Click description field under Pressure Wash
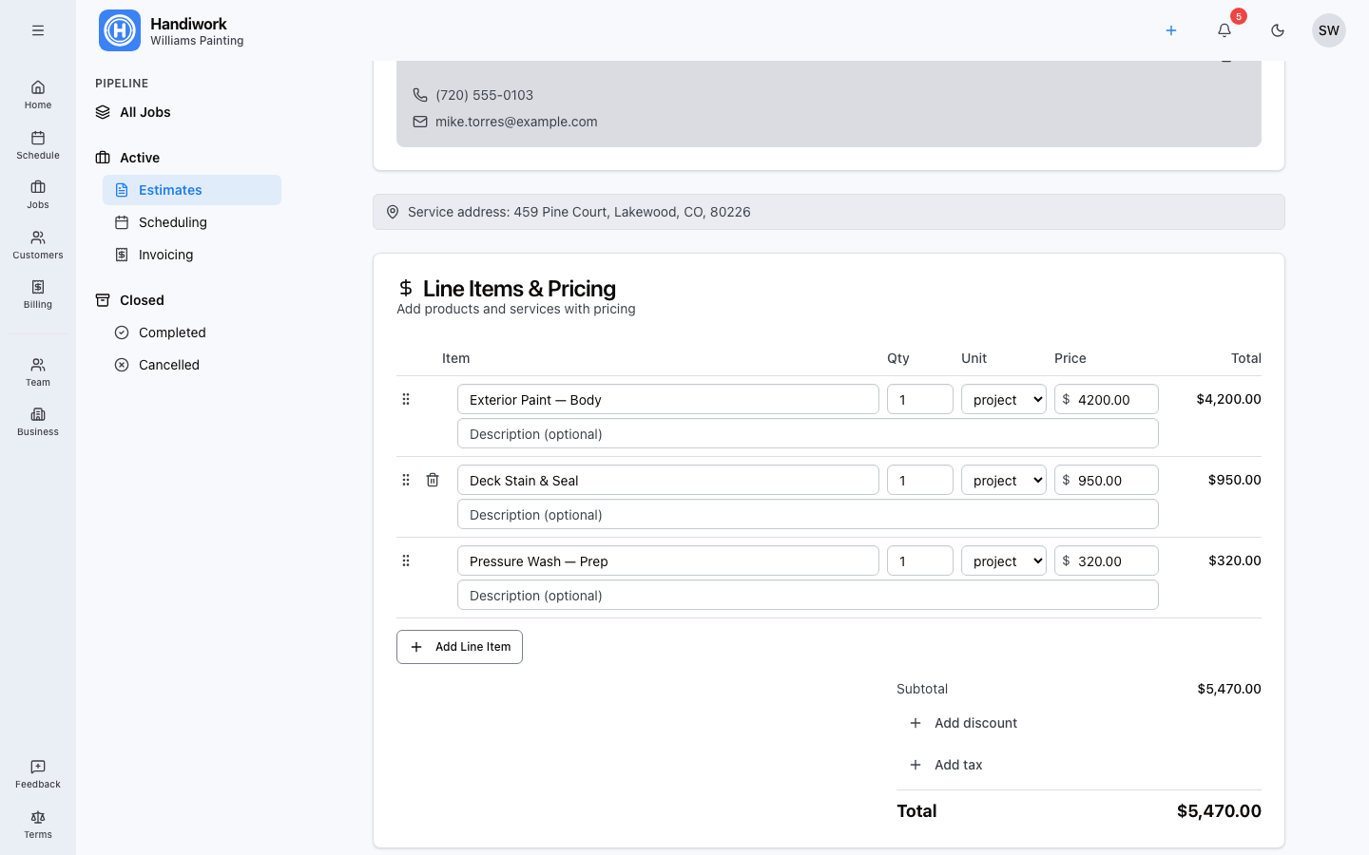This screenshot has width=1369, height=855. click(x=808, y=595)
